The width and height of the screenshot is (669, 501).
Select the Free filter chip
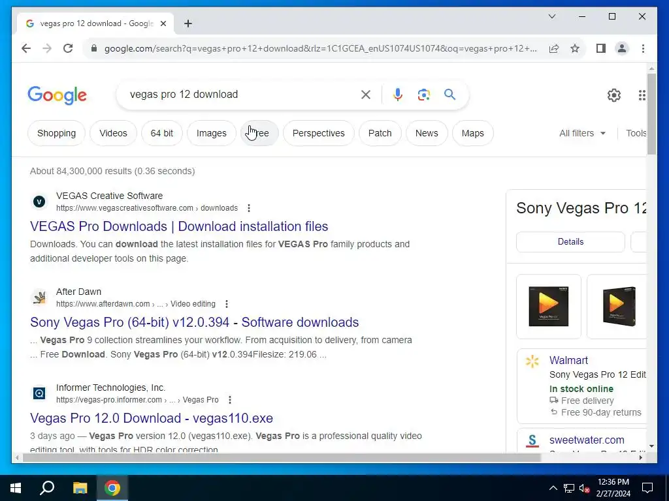(x=259, y=133)
